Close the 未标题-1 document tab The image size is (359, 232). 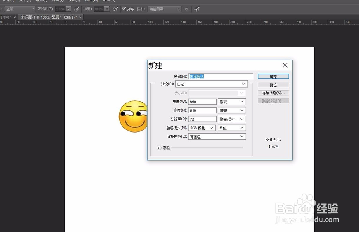[80, 17]
